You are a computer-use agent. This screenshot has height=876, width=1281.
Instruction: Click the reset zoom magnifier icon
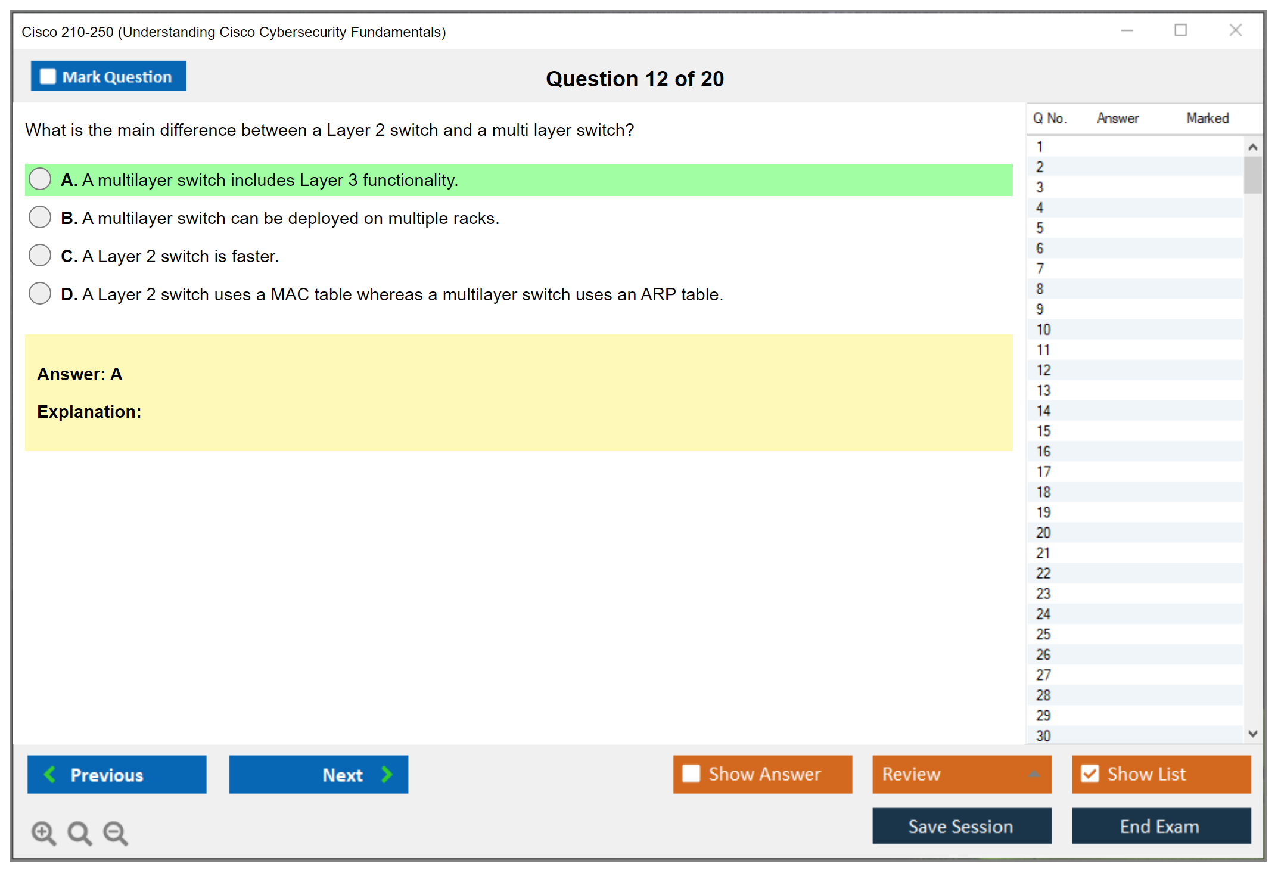click(x=79, y=832)
